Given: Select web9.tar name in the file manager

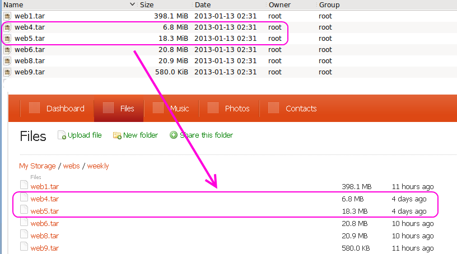Looking at the screenshot, I should coord(30,72).
